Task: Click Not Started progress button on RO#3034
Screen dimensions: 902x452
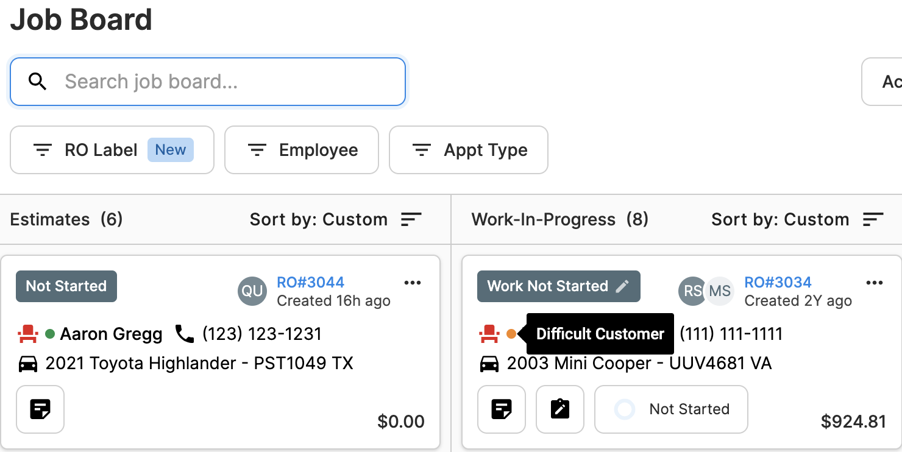Action: (x=671, y=409)
